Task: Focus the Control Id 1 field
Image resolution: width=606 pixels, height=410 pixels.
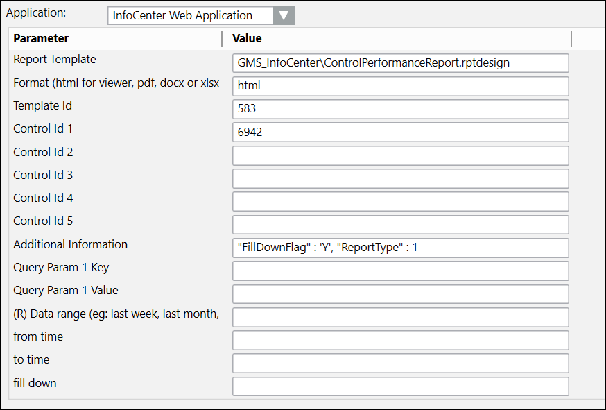Action: click(x=400, y=132)
